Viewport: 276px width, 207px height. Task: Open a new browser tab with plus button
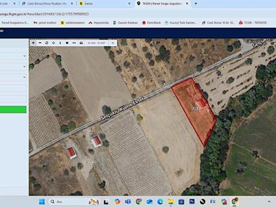pos(196,3)
